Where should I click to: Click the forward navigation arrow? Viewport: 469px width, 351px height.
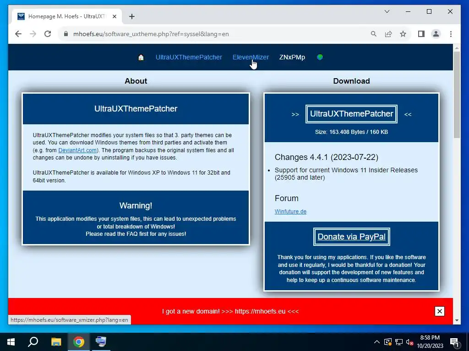pos(33,34)
